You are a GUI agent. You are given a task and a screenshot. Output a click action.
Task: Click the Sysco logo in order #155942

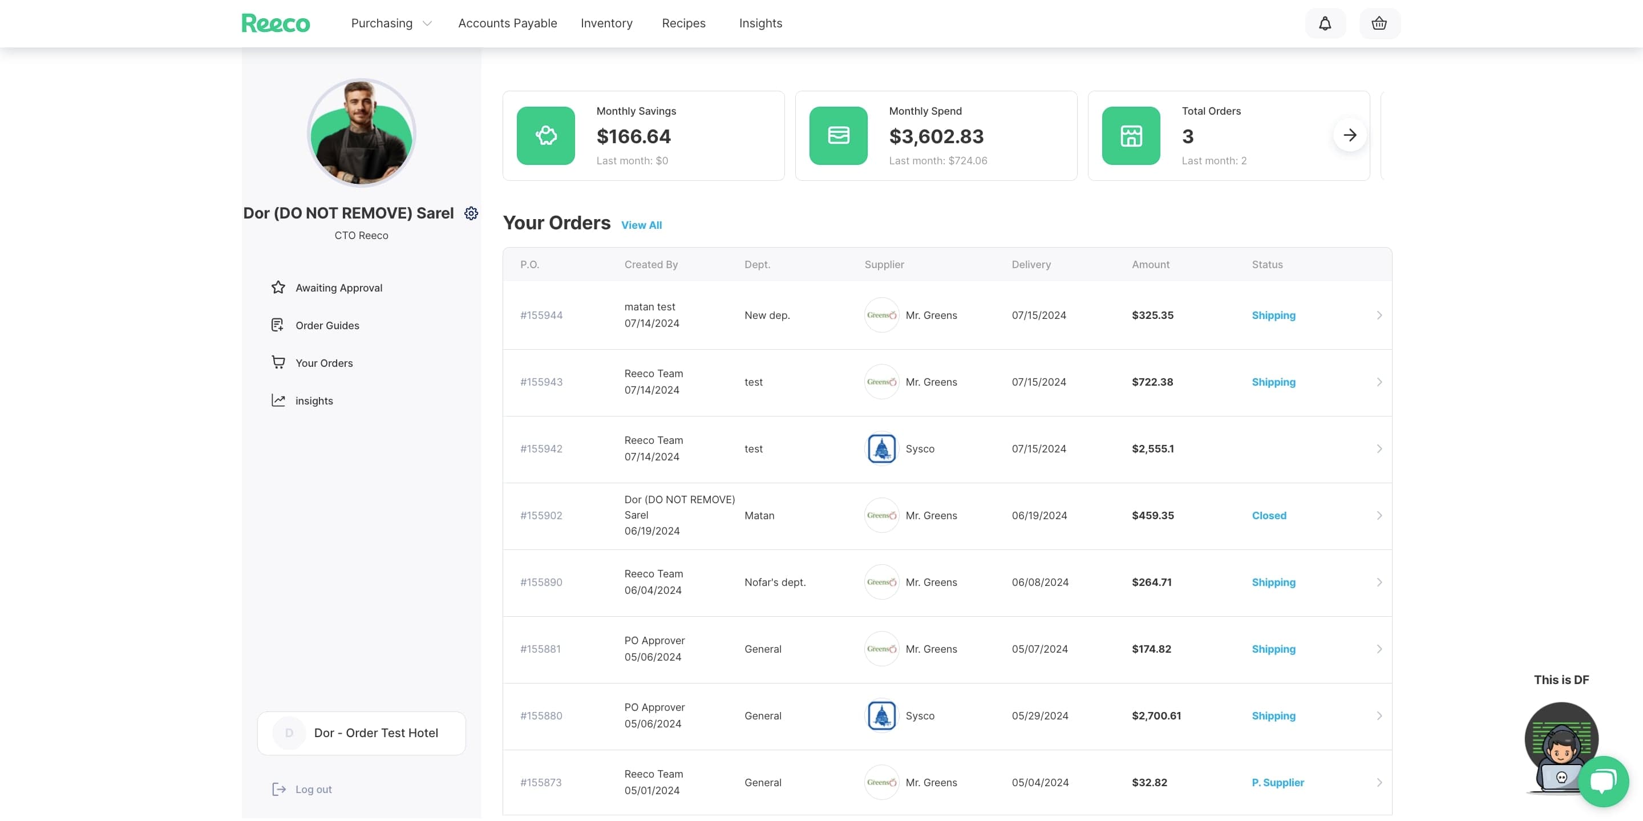(x=881, y=449)
